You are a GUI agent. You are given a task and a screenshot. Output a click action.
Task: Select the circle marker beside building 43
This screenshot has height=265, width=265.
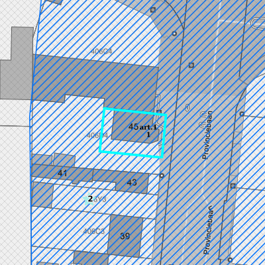pyautogui.click(x=162, y=176)
